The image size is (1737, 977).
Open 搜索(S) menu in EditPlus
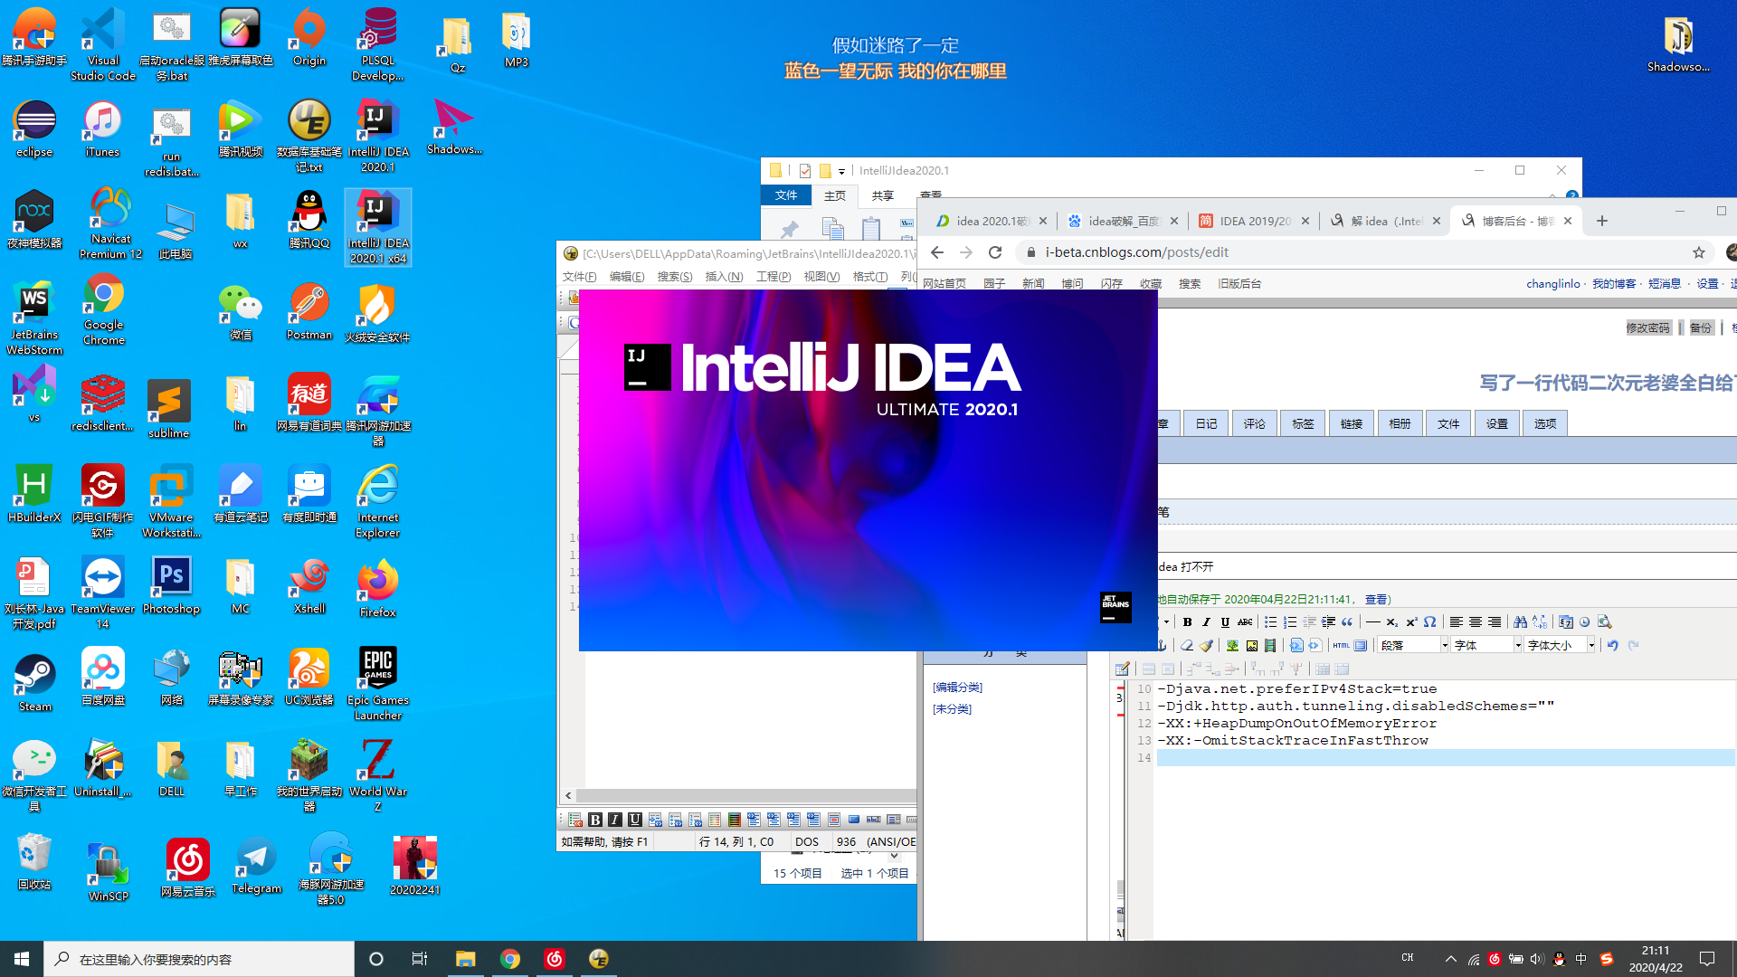[x=675, y=277]
